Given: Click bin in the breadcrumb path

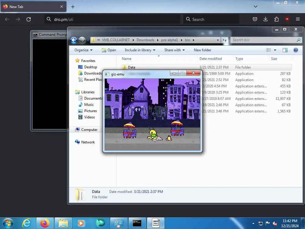Looking at the screenshot, I should click(x=187, y=40).
